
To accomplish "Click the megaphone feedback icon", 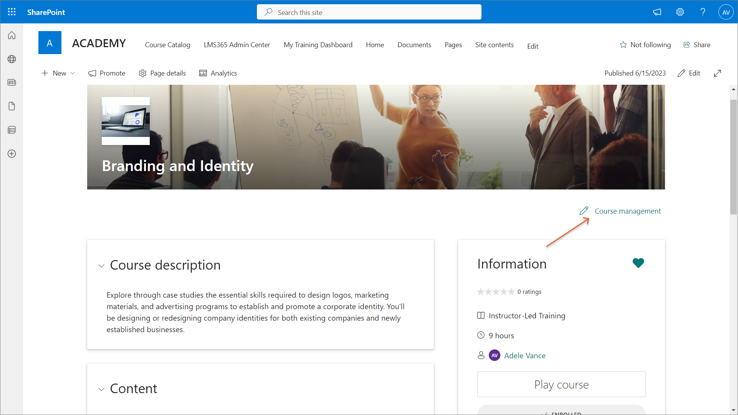I will pyautogui.click(x=657, y=12).
